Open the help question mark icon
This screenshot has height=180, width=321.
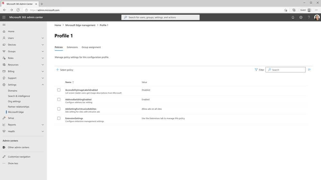[x=309, y=17]
